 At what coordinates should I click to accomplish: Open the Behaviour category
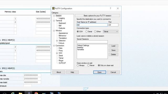coord(62,36)
